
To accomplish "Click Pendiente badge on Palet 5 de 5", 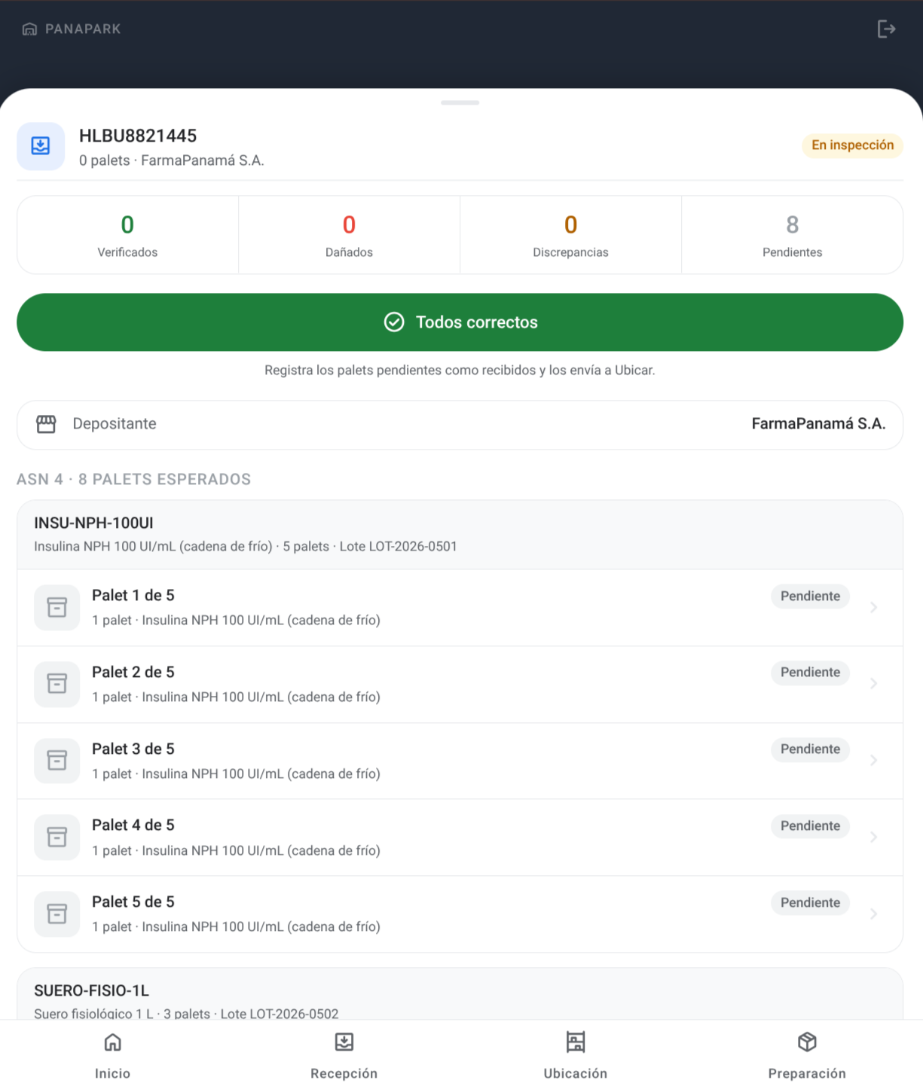I will tap(810, 903).
